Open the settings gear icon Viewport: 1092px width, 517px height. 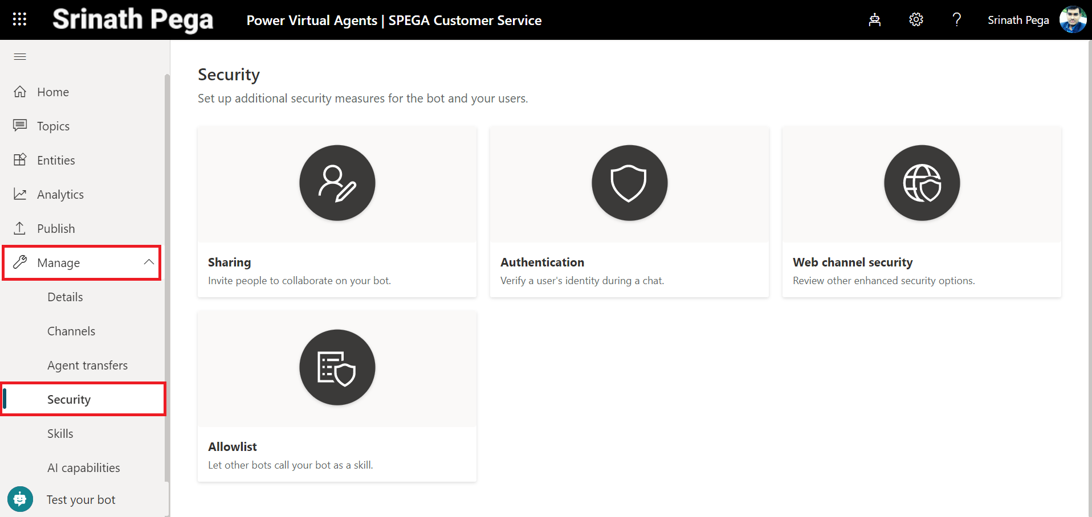pyautogui.click(x=916, y=20)
